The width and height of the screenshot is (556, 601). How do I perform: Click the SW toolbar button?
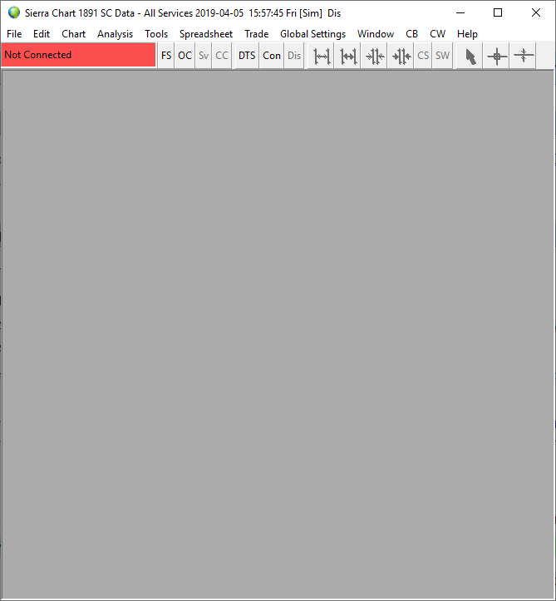[442, 56]
